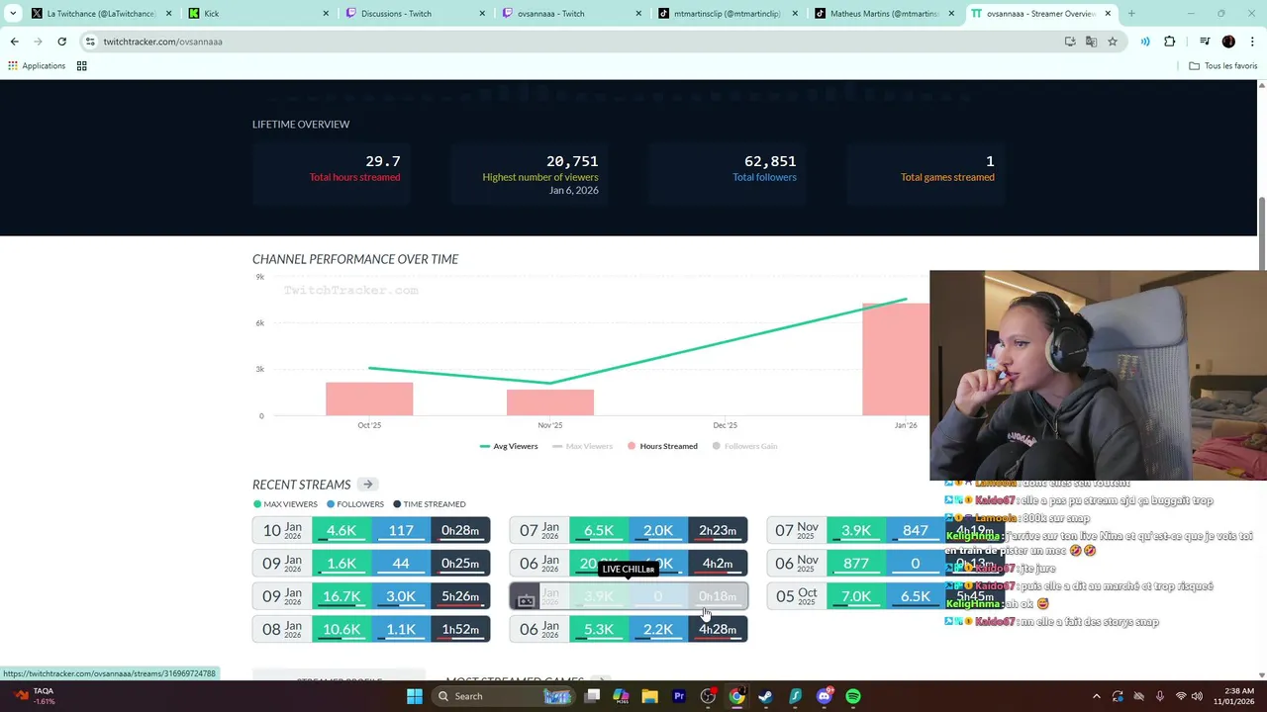Click the Nov '25 hours streamed bar
Screen dimensions: 1267x712
tap(550, 402)
